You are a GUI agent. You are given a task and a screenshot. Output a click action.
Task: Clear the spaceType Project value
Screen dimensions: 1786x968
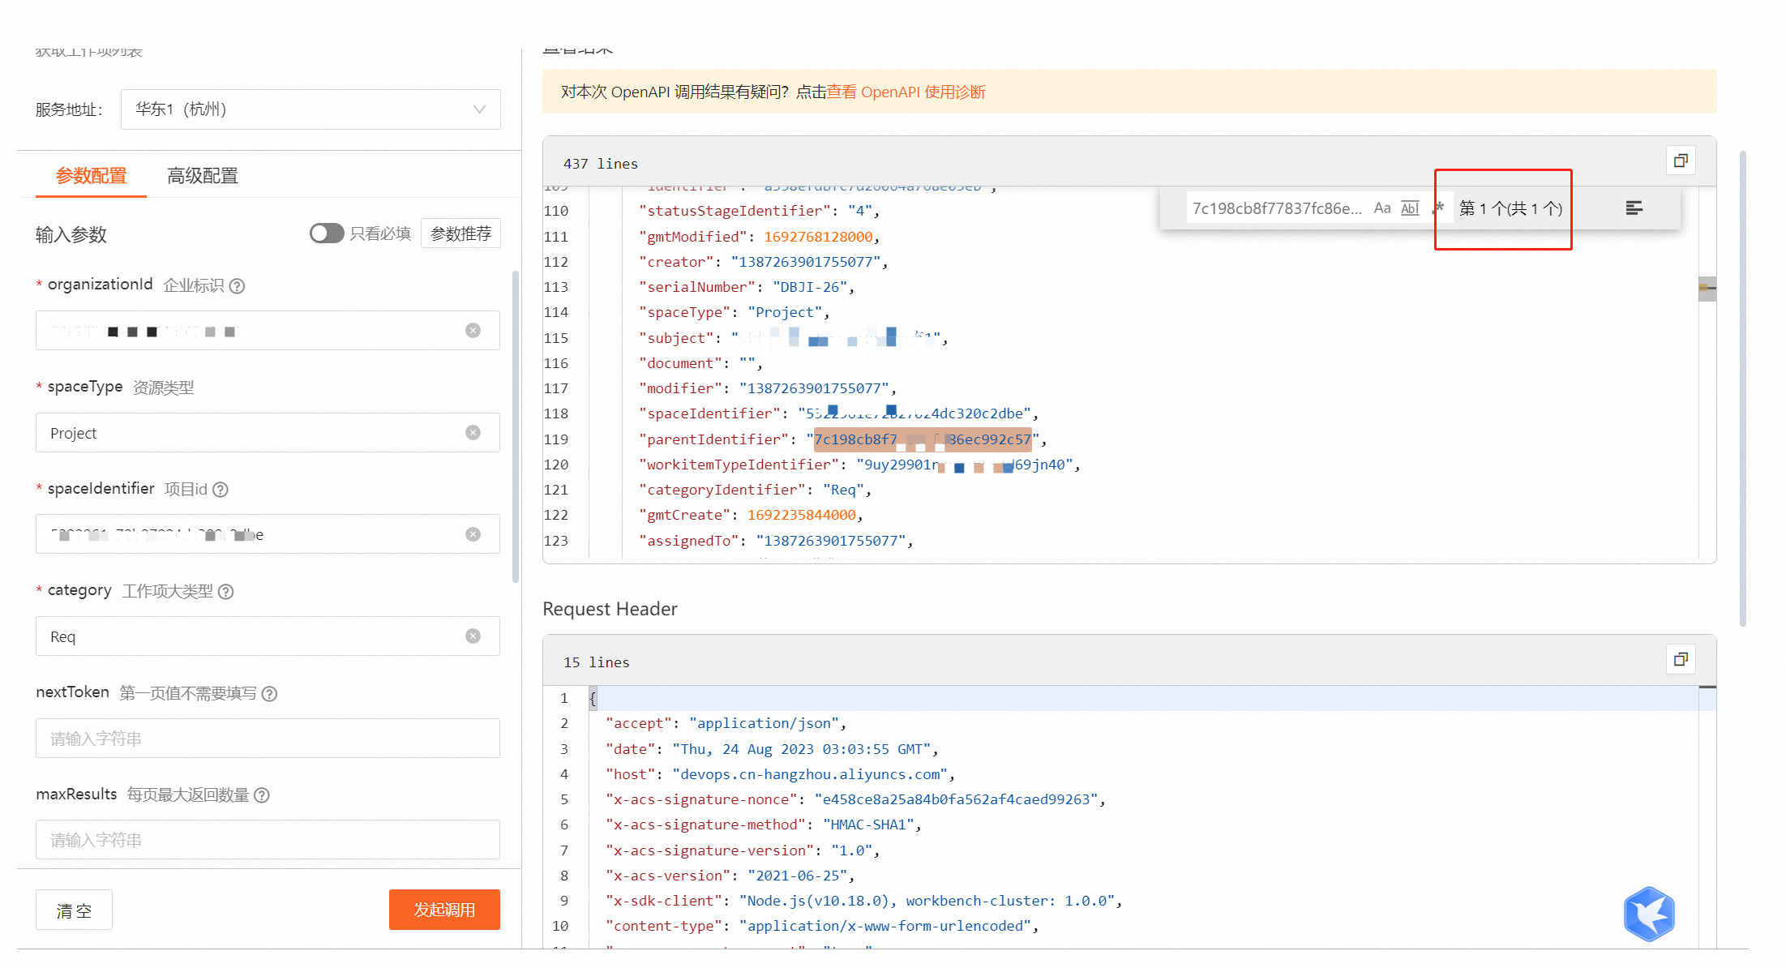click(x=473, y=433)
